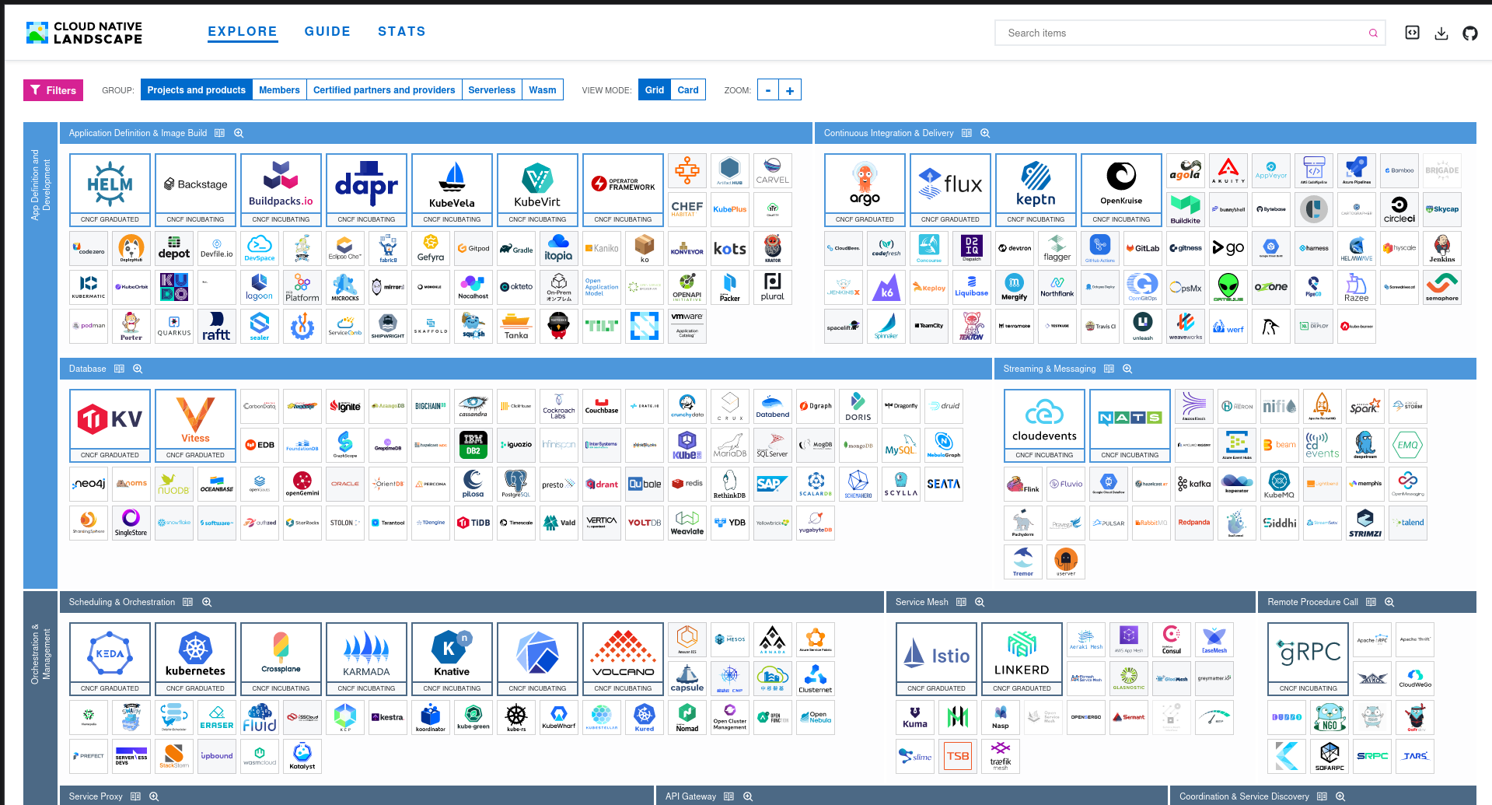This screenshot has width=1492, height=805.
Task: Open list view for Database section
Action: tap(119, 369)
